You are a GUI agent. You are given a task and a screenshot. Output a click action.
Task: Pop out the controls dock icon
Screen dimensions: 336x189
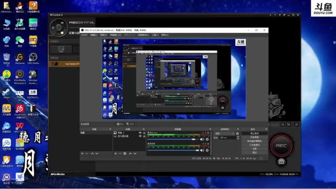click(x=266, y=129)
